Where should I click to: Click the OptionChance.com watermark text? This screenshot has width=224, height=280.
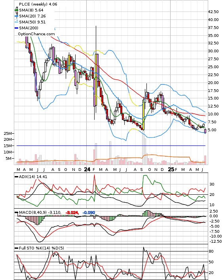[x=36, y=34]
